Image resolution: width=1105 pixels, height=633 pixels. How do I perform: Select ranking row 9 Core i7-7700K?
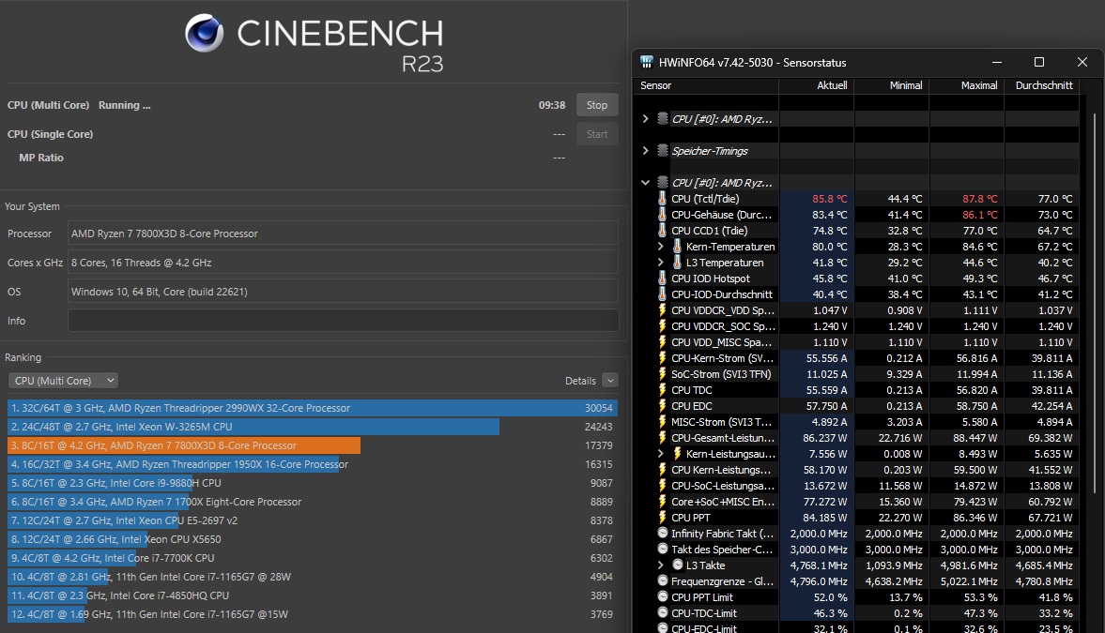[313, 558]
